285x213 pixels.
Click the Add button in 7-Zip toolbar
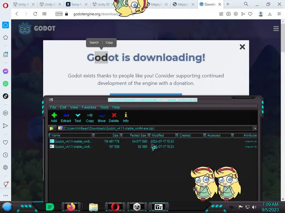(x=54, y=118)
